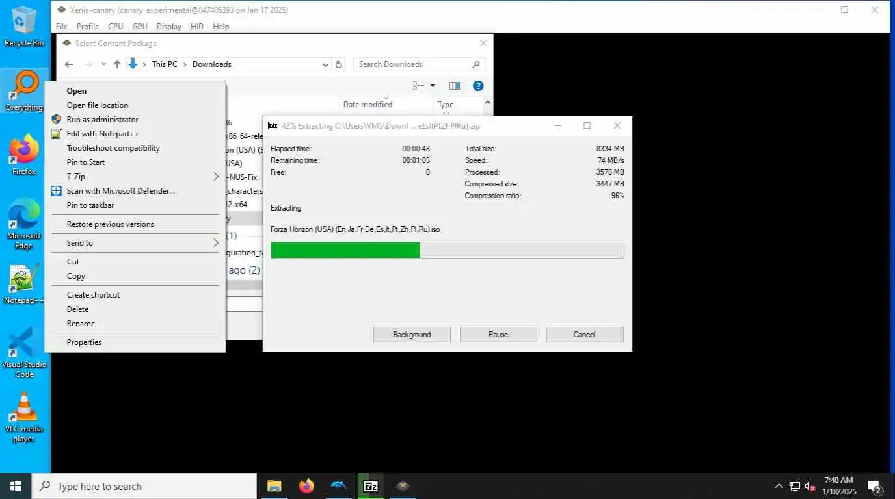Click the Firefox taskbar icon
895x499 pixels.
click(x=306, y=486)
